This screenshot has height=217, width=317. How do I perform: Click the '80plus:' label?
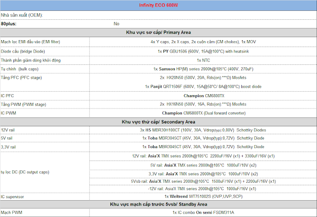(x=8, y=24)
